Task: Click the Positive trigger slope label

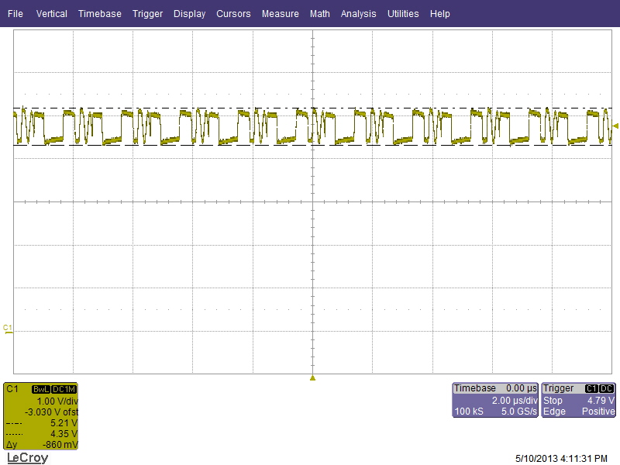Action: [x=598, y=412]
